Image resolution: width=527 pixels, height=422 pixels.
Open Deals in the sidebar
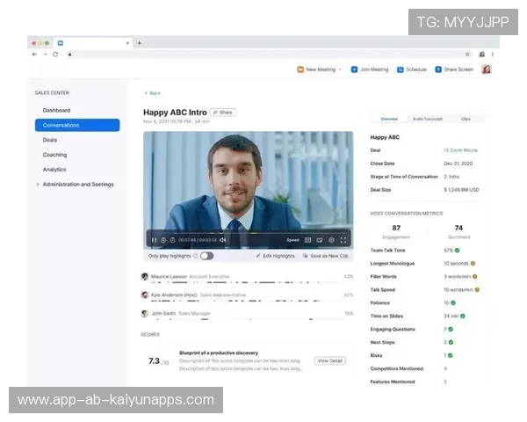50,140
